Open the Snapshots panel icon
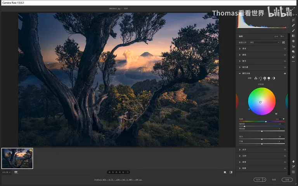 (293, 52)
